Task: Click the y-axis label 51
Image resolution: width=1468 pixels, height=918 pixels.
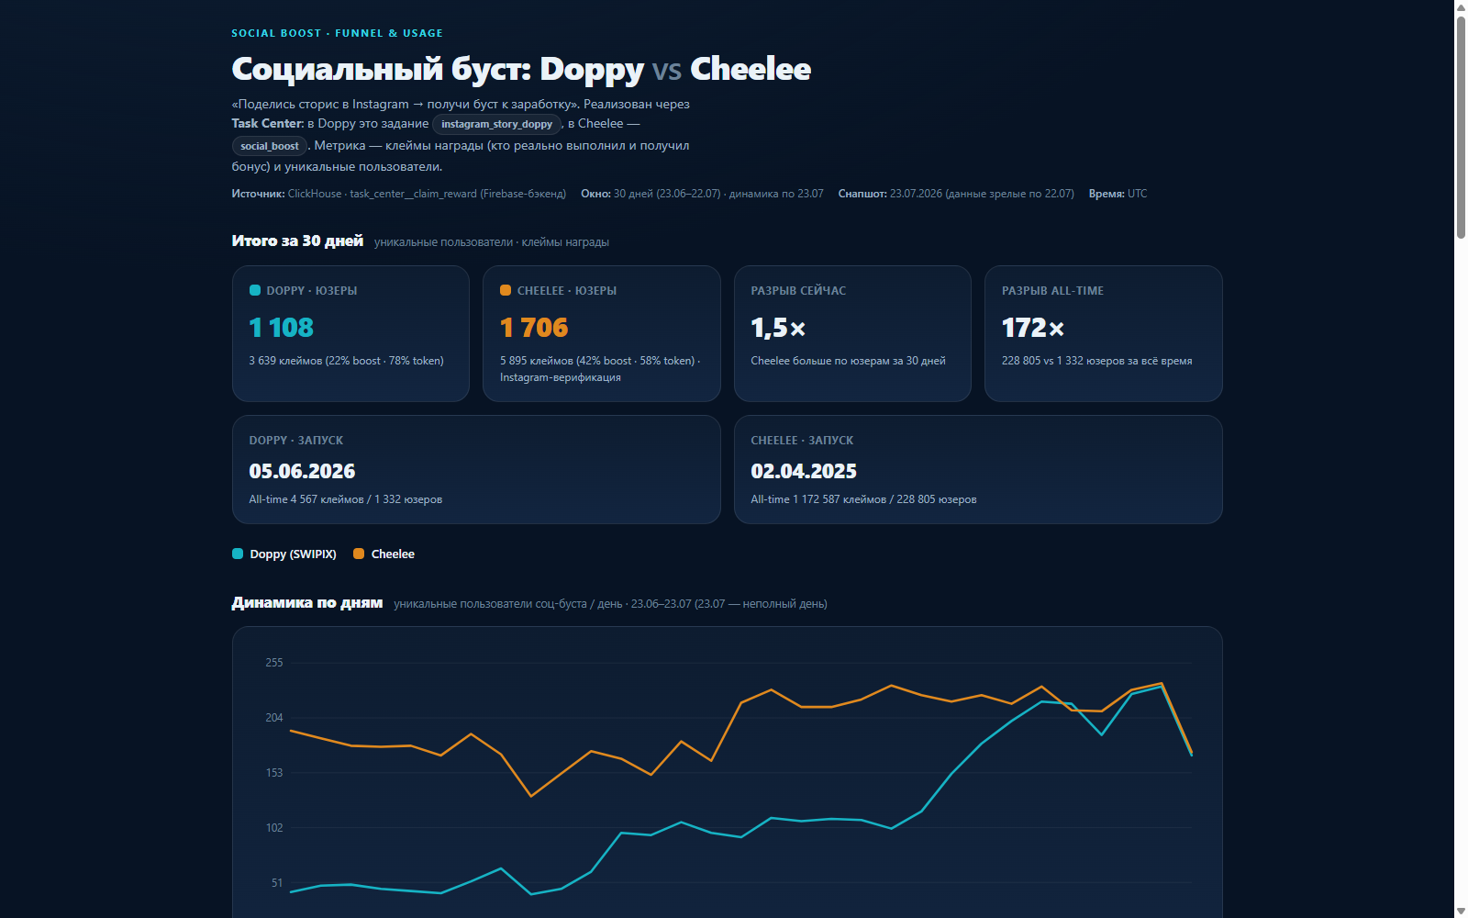Action: [x=277, y=883]
